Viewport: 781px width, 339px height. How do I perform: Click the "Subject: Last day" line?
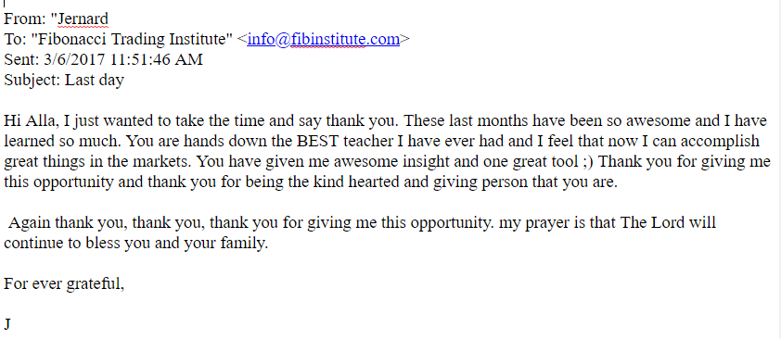[x=64, y=80]
